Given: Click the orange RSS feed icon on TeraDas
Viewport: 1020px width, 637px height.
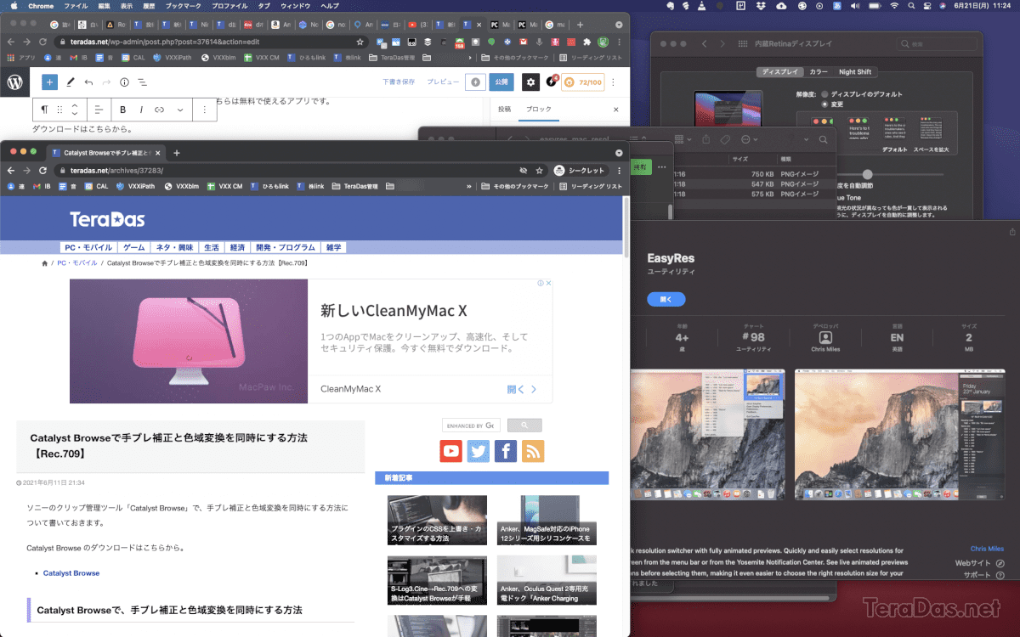Looking at the screenshot, I should [x=533, y=451].
